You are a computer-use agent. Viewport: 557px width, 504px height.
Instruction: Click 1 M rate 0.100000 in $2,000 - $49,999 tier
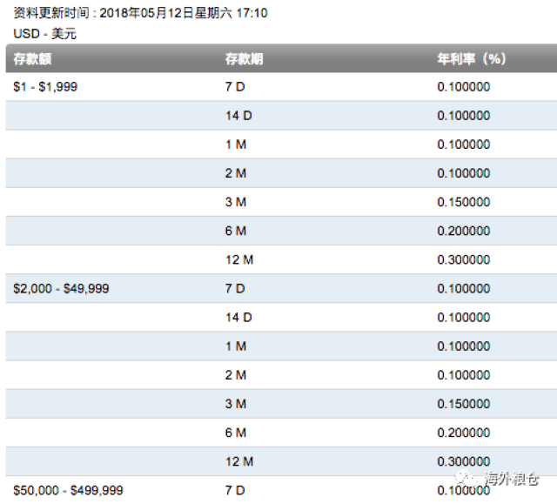[464, 346]
